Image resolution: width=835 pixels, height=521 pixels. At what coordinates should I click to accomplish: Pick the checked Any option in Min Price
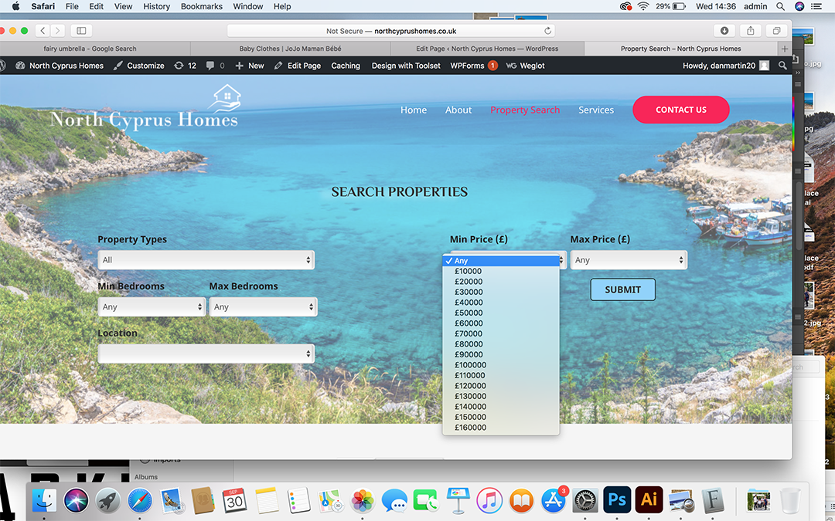(501, 261)
